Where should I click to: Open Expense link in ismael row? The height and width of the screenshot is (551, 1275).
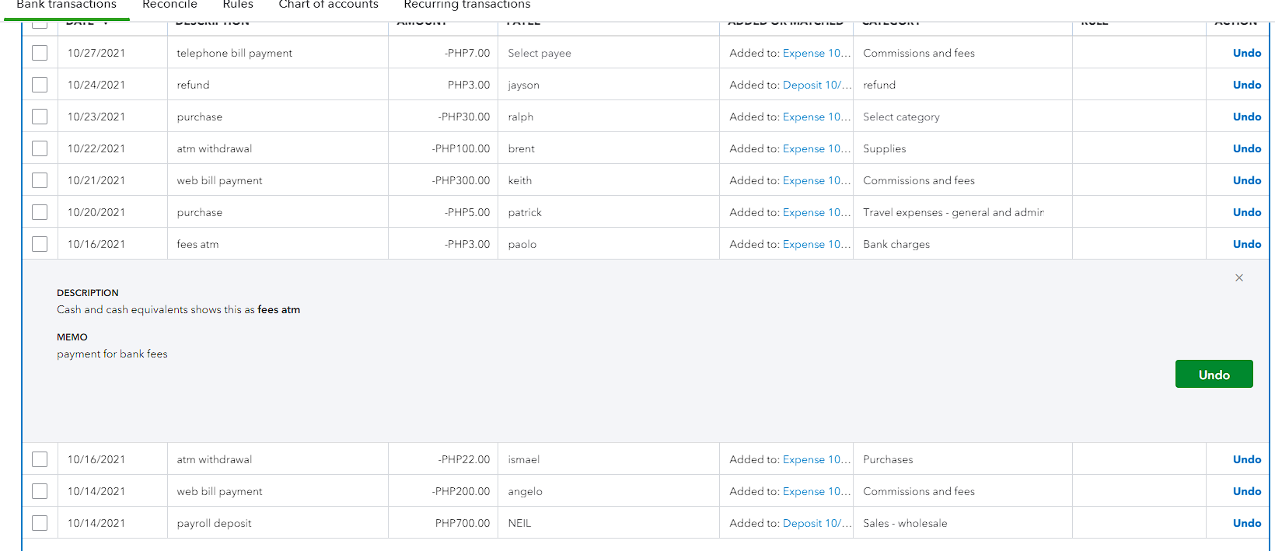point(816,459)
